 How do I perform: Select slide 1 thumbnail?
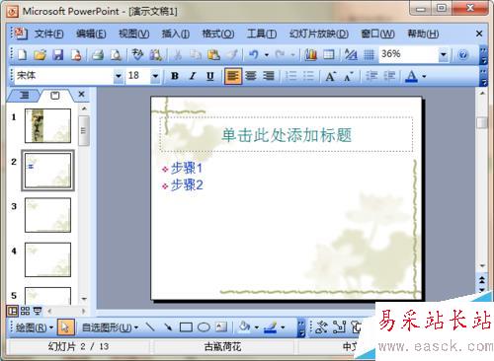click(x=47, y=125)
